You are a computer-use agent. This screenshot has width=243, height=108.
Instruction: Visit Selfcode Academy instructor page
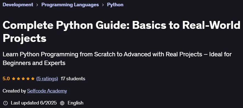tap(47, 91)
